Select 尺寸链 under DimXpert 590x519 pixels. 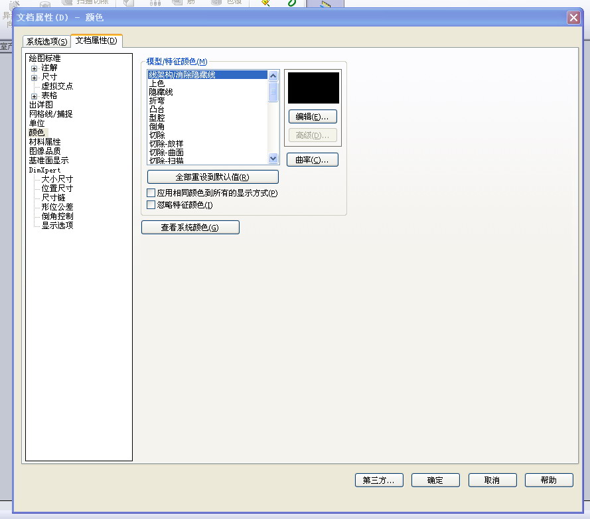[x=54, y=198]
